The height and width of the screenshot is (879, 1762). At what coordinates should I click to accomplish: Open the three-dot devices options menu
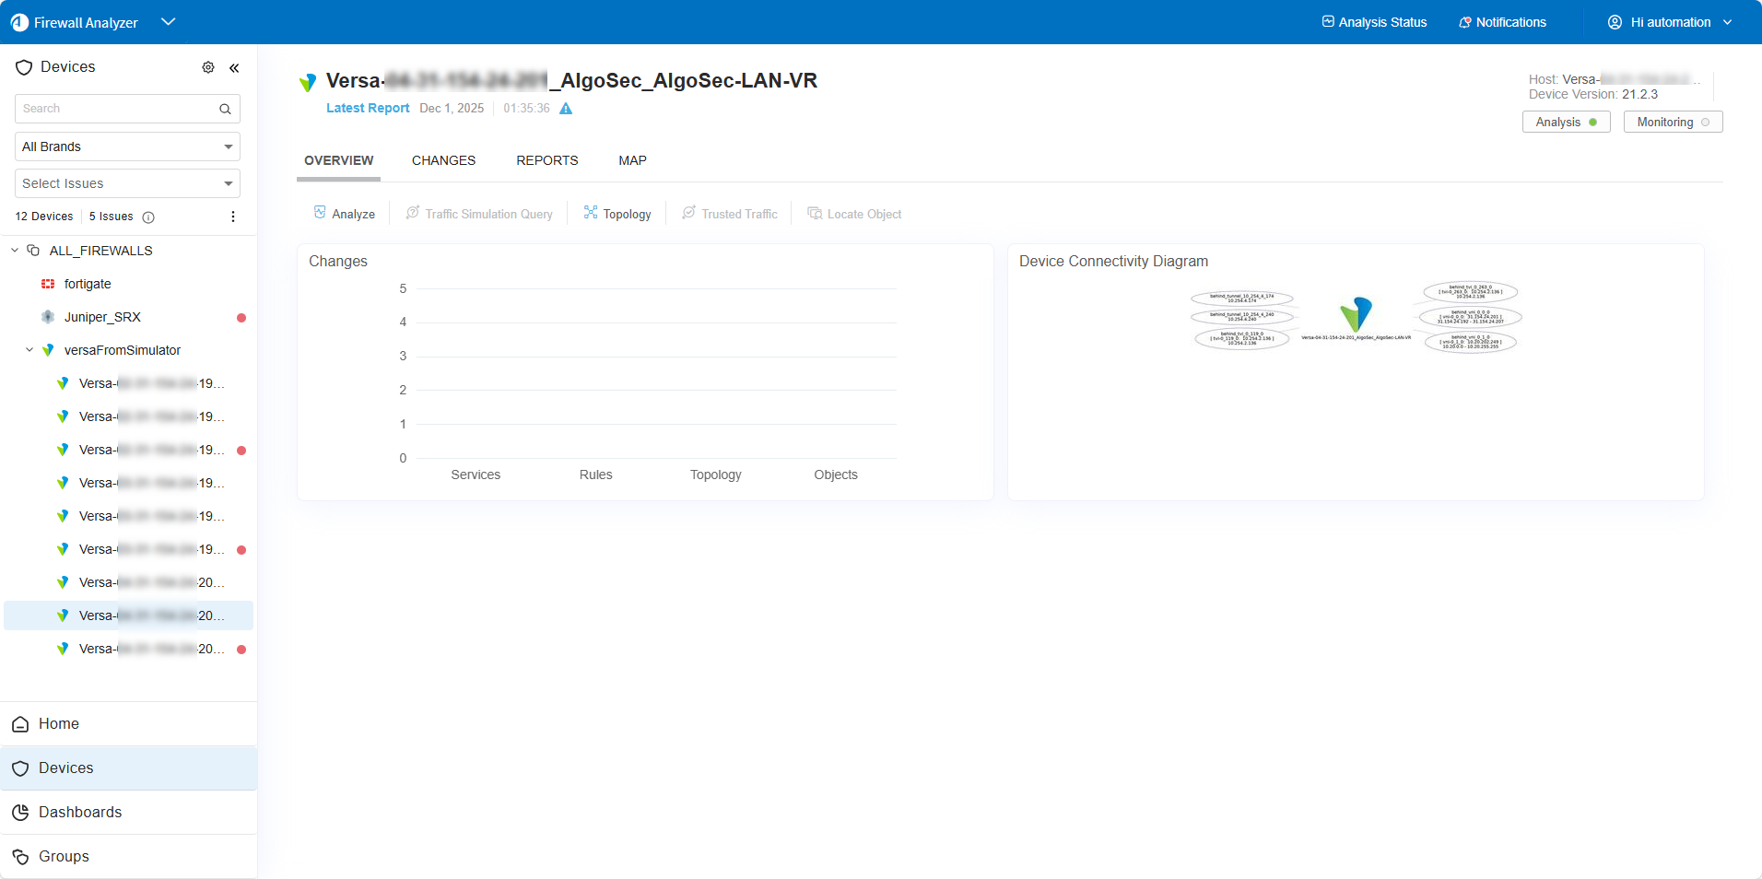(232, 217)
